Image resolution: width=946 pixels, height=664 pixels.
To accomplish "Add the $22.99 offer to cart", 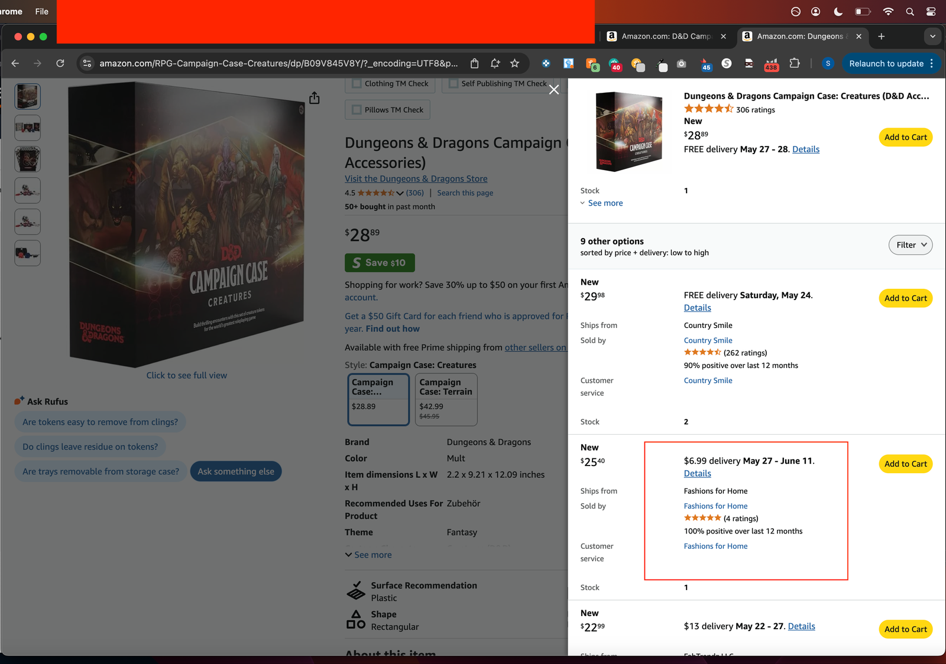I will coord(905,629).
